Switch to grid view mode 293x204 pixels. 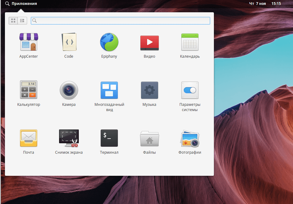coord(13,21)
